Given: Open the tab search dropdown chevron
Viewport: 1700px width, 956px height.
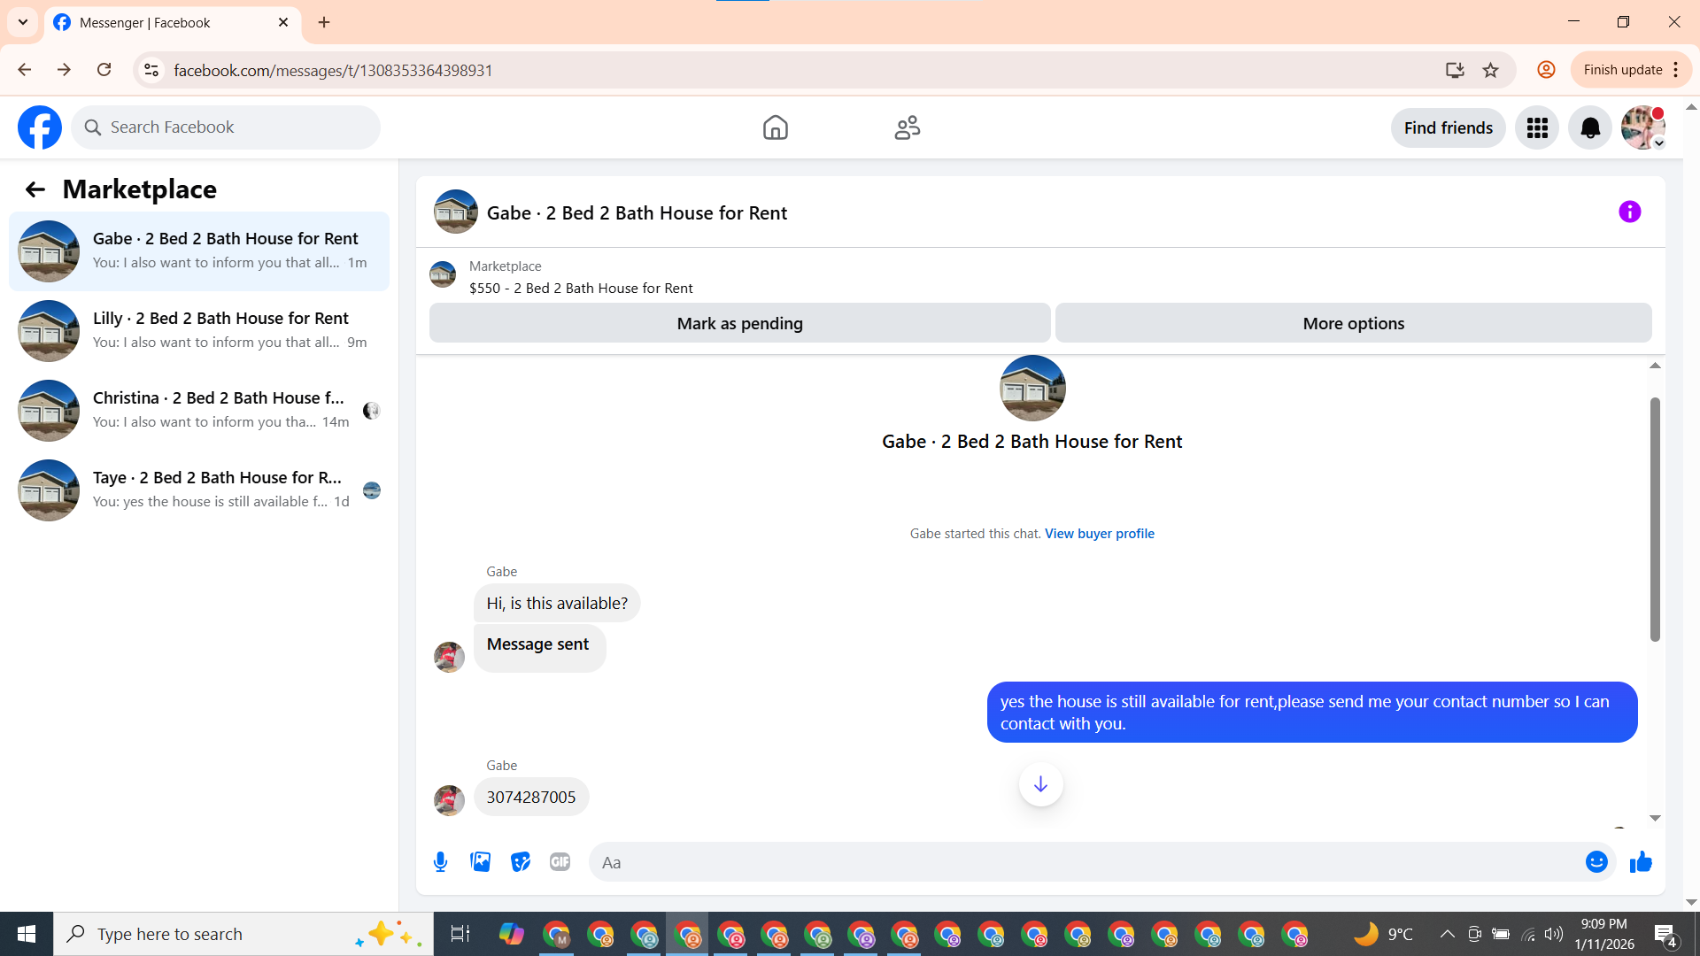Looking at the screenshot, I should (x=23, y=23).
